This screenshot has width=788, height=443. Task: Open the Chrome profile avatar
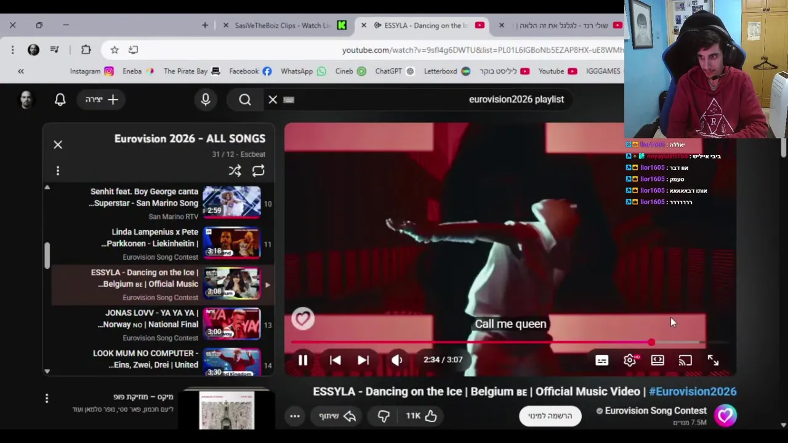(x=33, y=50)
